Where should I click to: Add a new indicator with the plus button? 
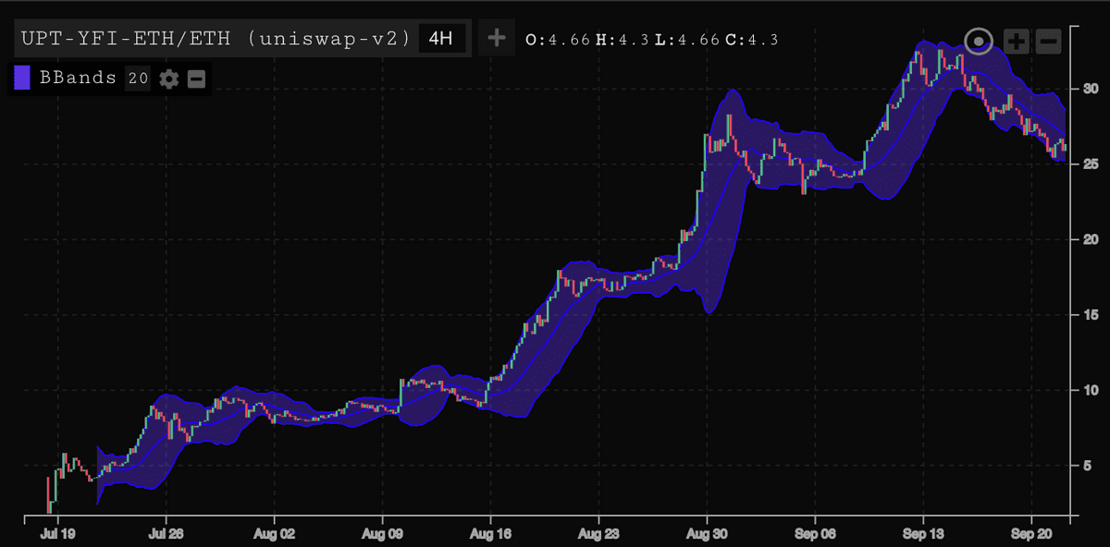tap(497, 39)
